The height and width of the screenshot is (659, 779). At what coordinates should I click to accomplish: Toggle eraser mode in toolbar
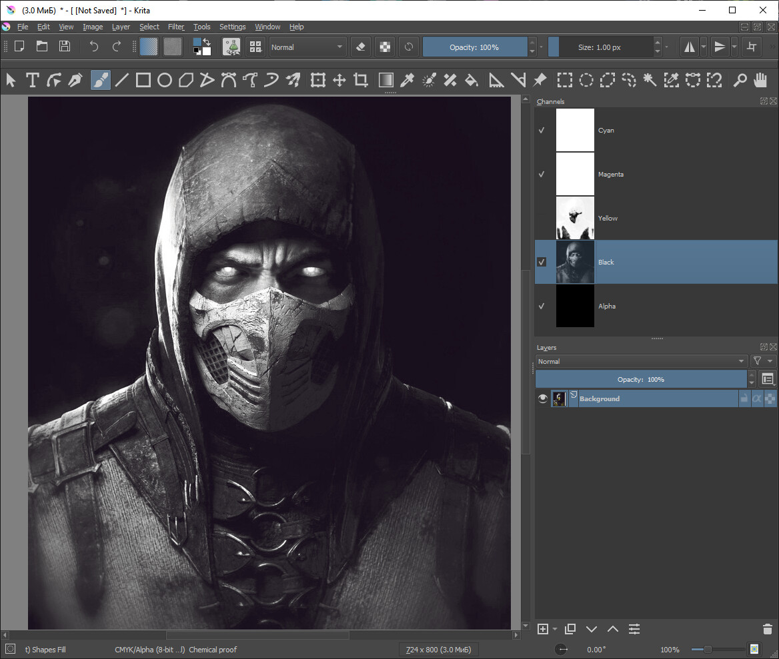(361, 47)
